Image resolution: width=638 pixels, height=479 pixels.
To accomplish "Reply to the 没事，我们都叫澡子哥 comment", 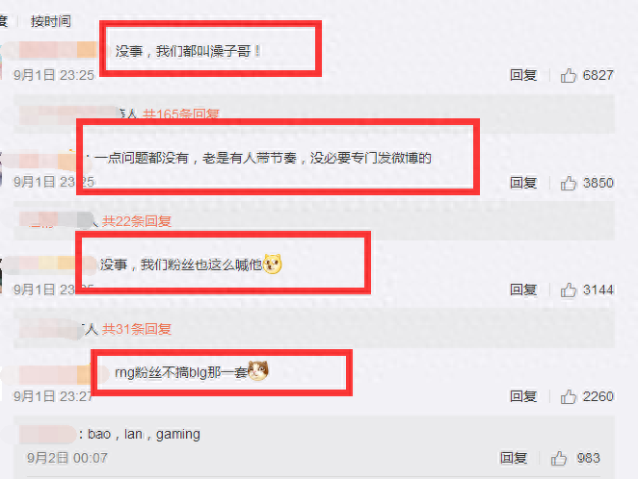I will [523, 75].
